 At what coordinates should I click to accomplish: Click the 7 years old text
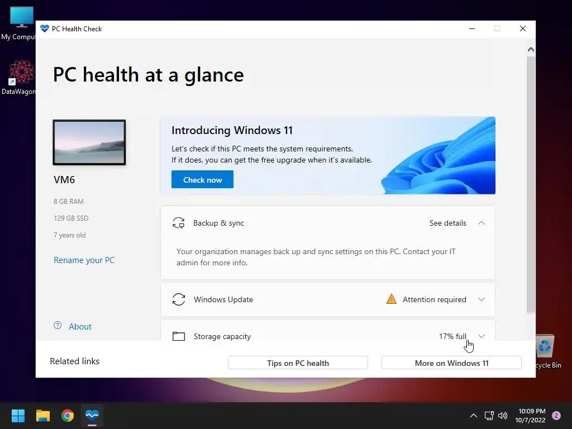coord(70,235)
